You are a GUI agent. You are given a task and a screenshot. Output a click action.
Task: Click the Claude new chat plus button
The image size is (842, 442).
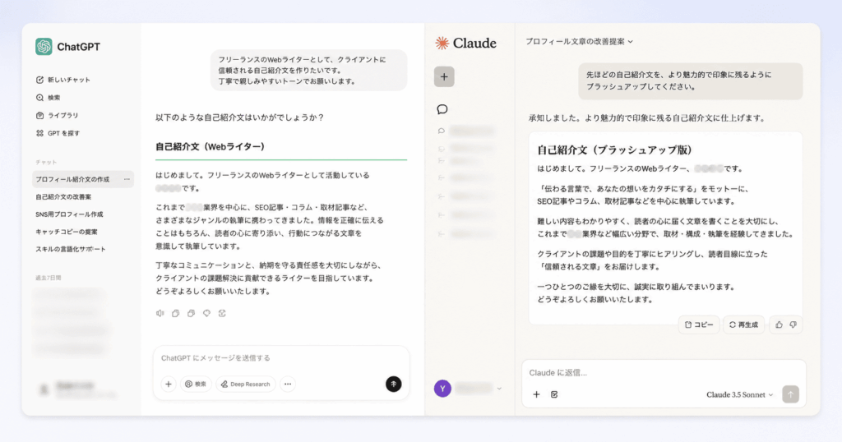tap(444, 76)
